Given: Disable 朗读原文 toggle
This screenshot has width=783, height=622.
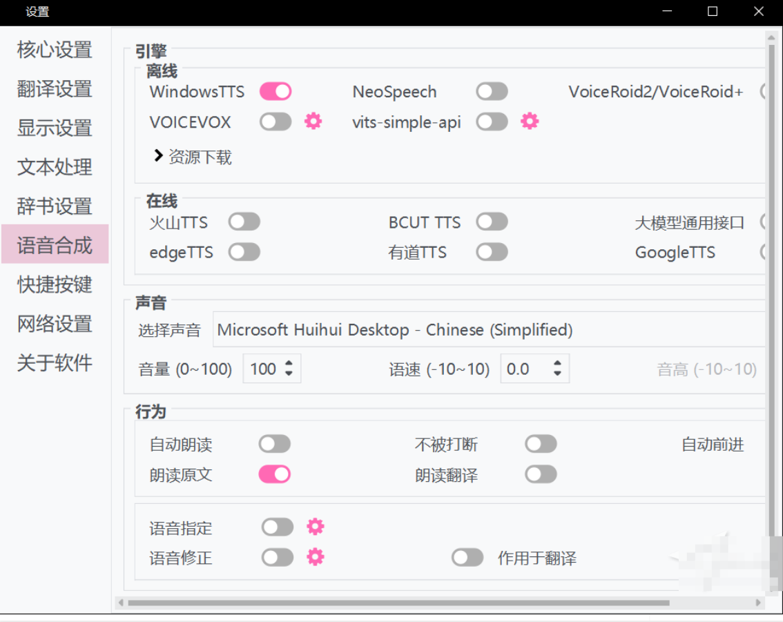Looking at the screenshot, I should 275,474.
